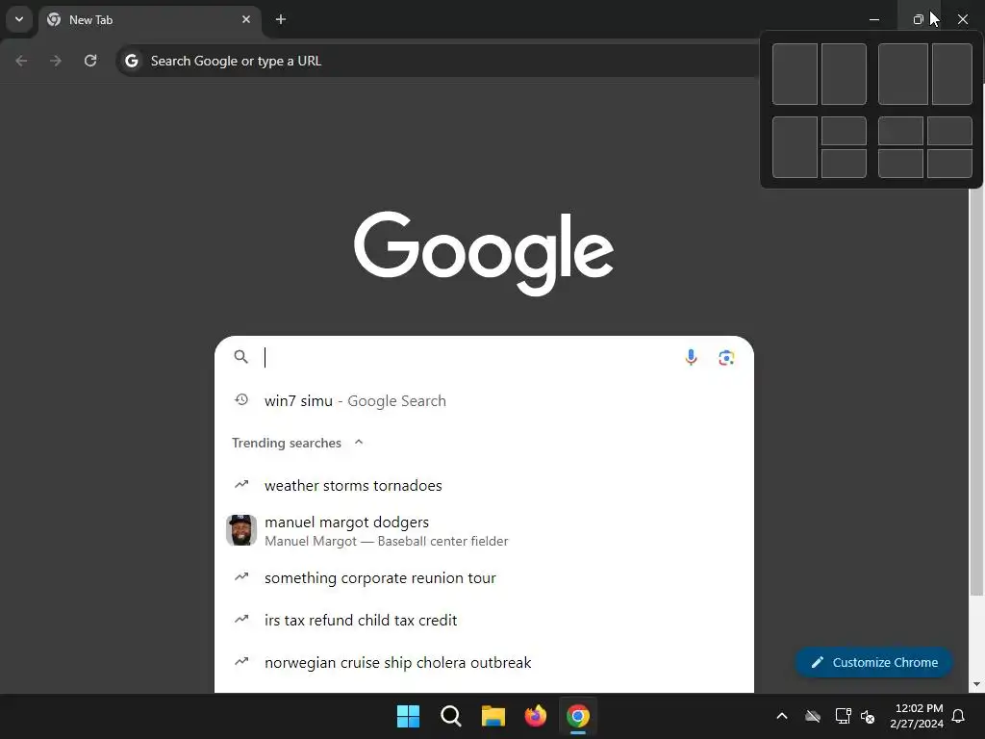Click the restore window button
This screenshot has width=985, height=739.
click(918, 19)
